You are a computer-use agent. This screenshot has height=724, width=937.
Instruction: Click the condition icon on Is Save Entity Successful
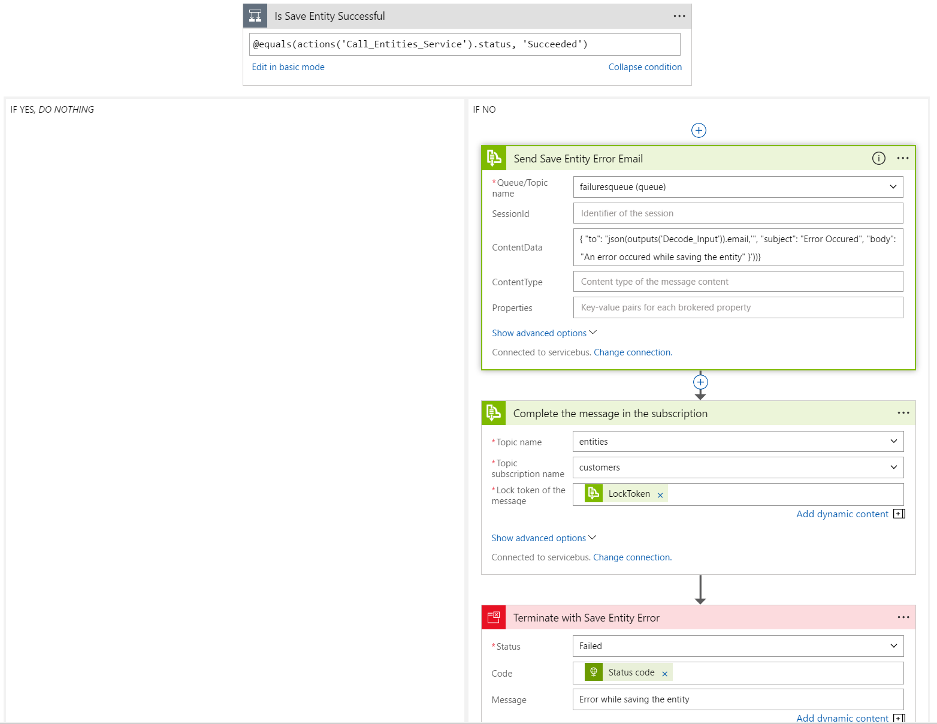pyautogui.click(x=255, y=16)
